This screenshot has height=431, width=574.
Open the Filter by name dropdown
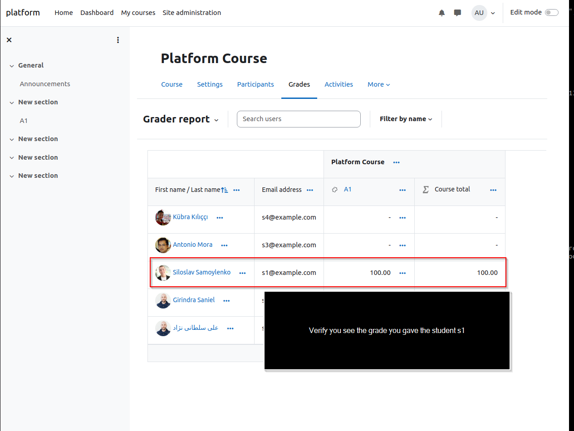click(x=406, y=119)
